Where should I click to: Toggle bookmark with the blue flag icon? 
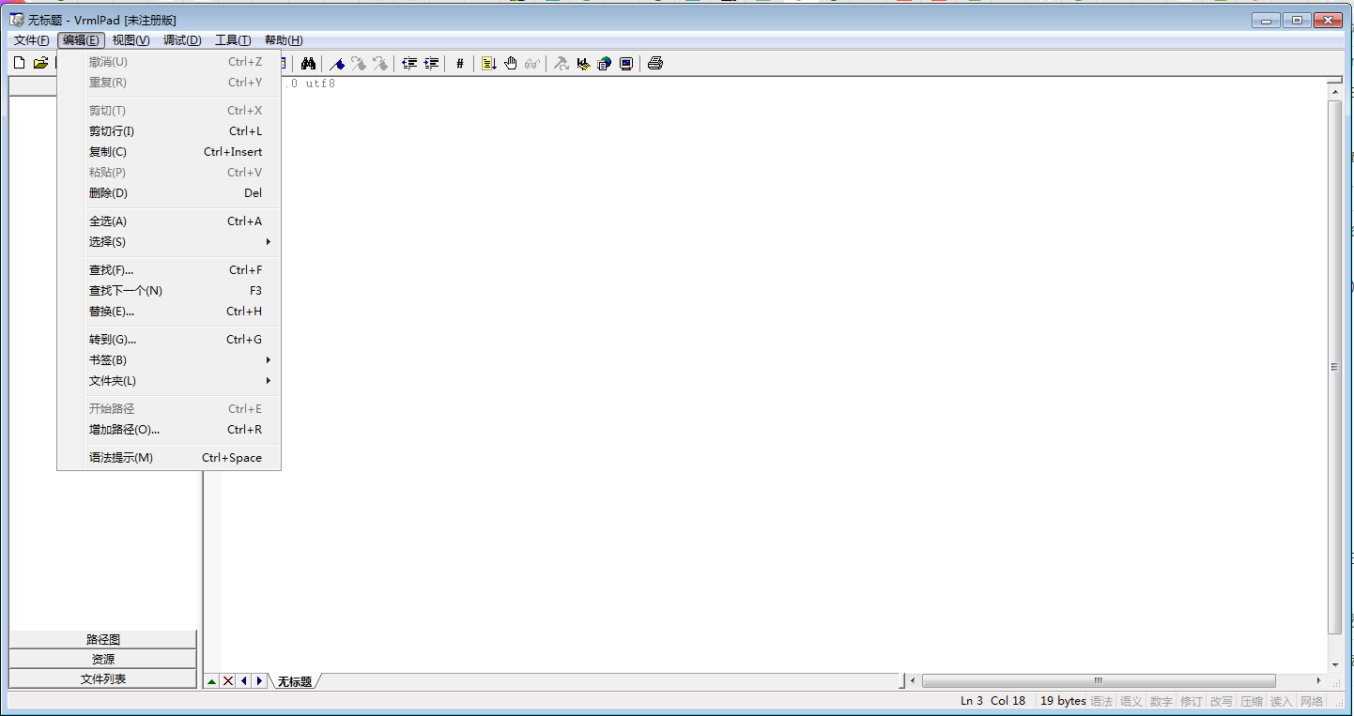[337, 63]
